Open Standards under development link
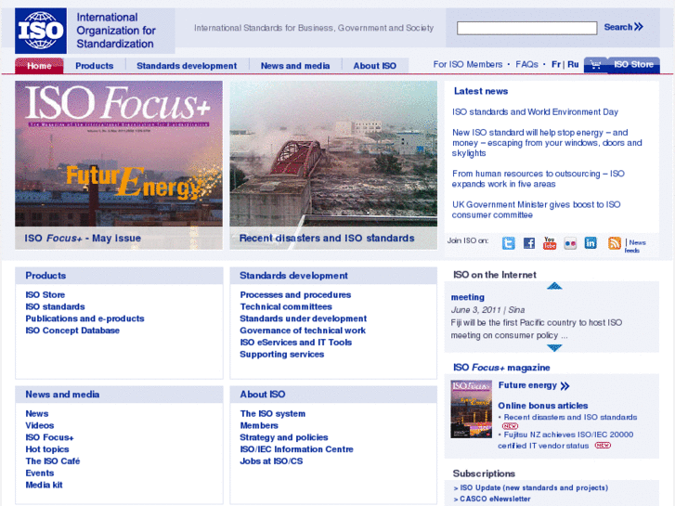 coord(303,318)
